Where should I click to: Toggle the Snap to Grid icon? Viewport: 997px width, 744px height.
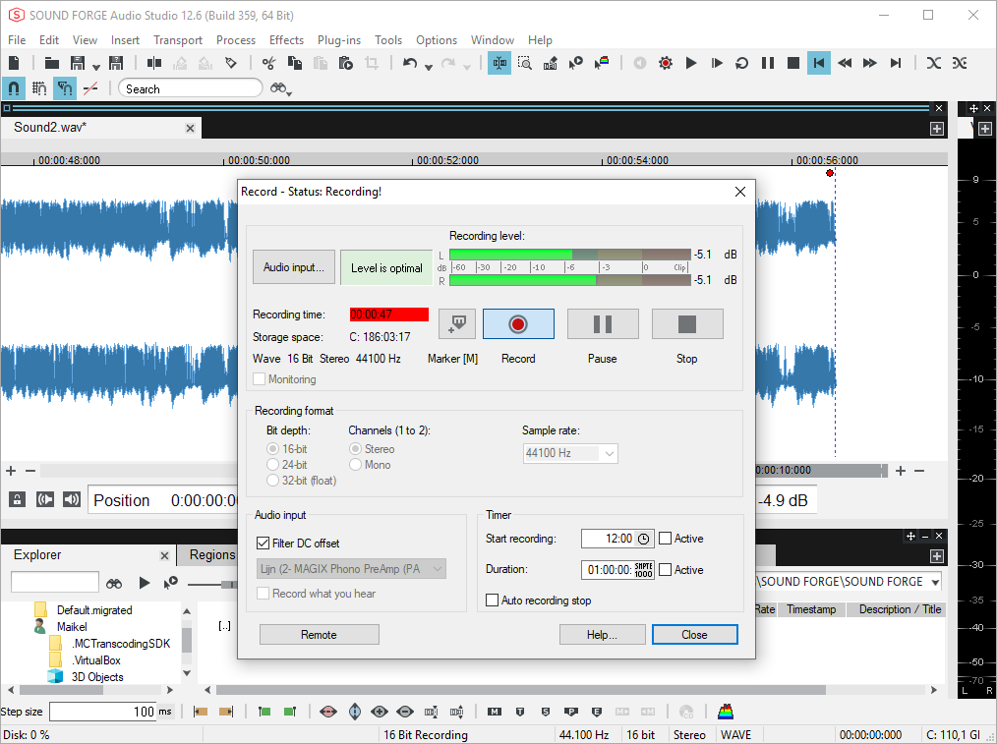[38, 88]
